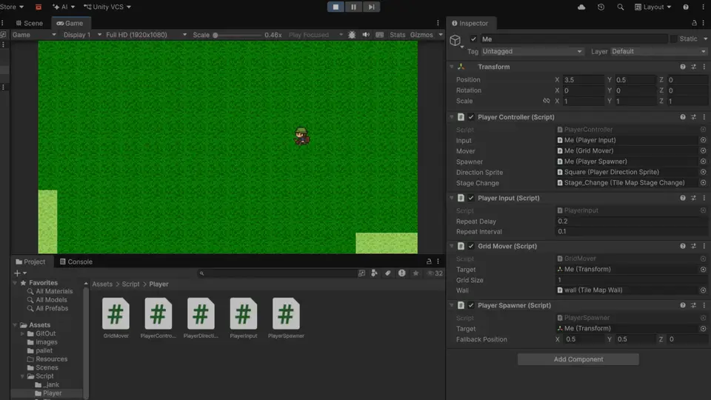
Task: Pause the running game
Action: pos(353,7)
